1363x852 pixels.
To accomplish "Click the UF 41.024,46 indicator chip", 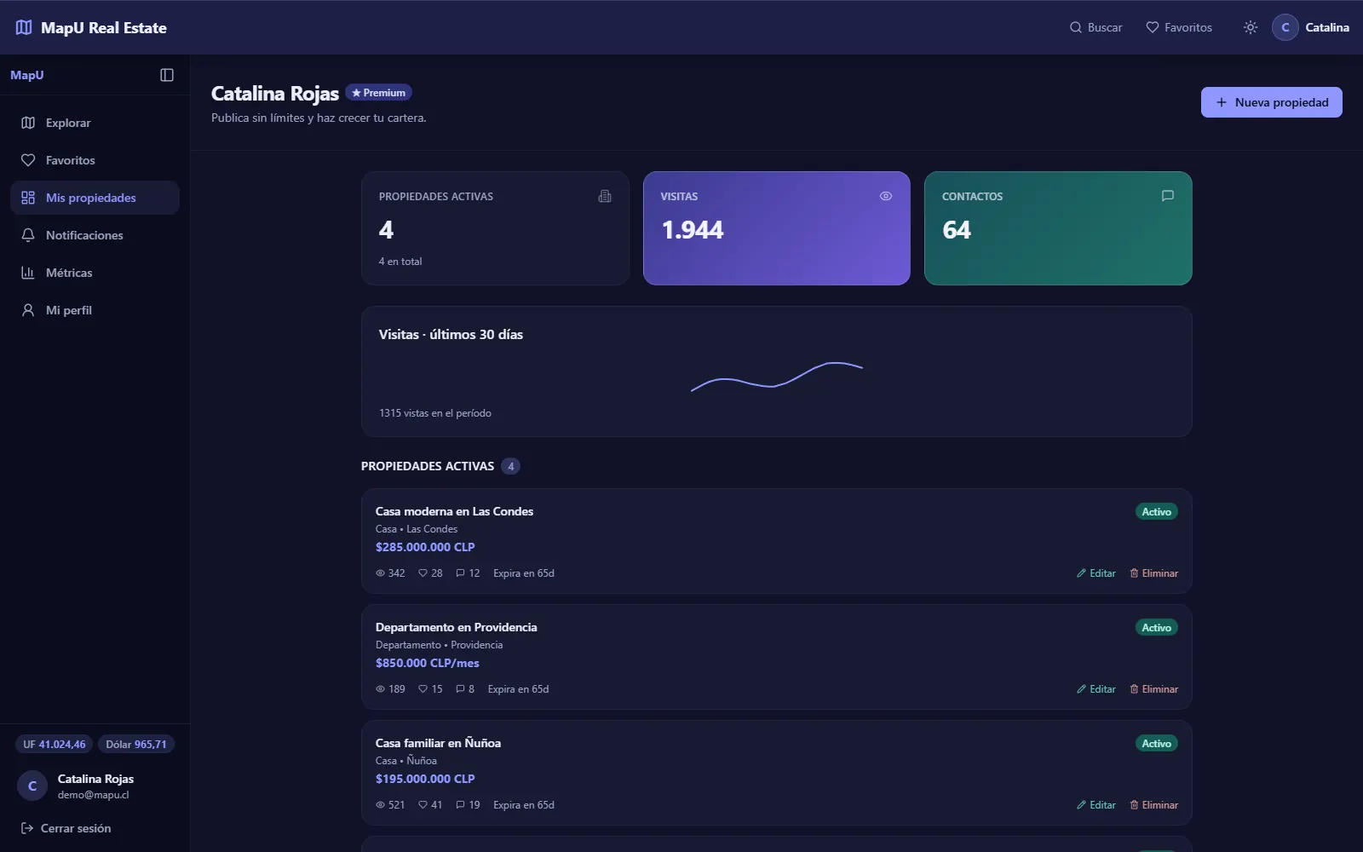I will [x=54, y=745].
